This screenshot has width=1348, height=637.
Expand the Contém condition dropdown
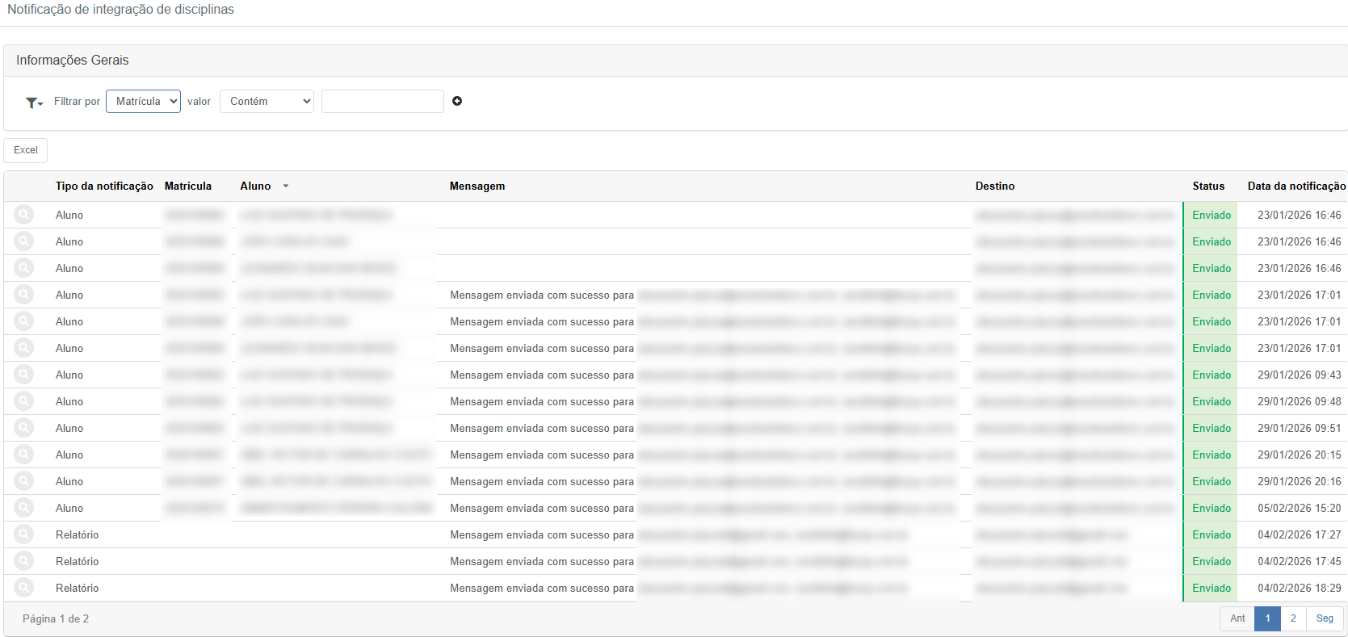tap(267, 101)
